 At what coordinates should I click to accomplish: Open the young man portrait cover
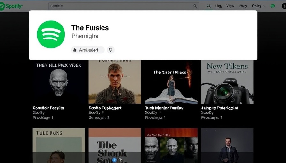pyautogui.click(x=115, y=82)
